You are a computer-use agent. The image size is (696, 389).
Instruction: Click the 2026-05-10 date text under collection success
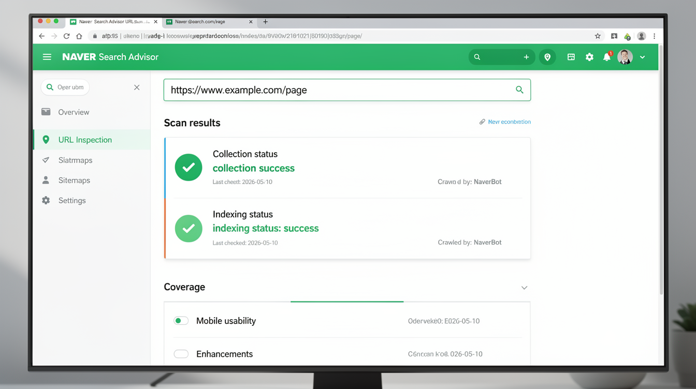pos(257,182)
